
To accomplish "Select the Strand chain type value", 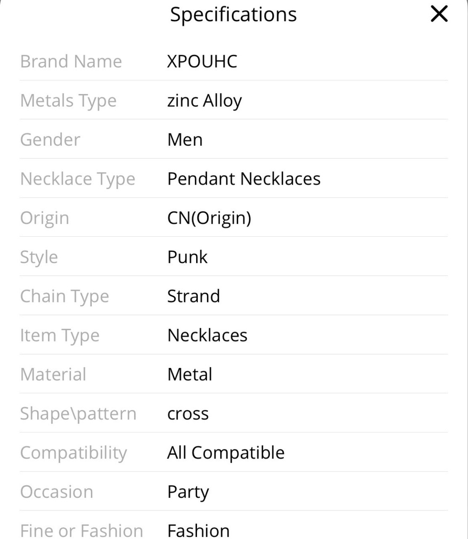I will point(194,296).
